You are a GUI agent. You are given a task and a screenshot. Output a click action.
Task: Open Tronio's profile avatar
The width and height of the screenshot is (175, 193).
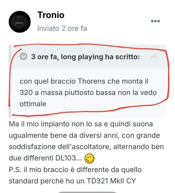coord(20,22)
